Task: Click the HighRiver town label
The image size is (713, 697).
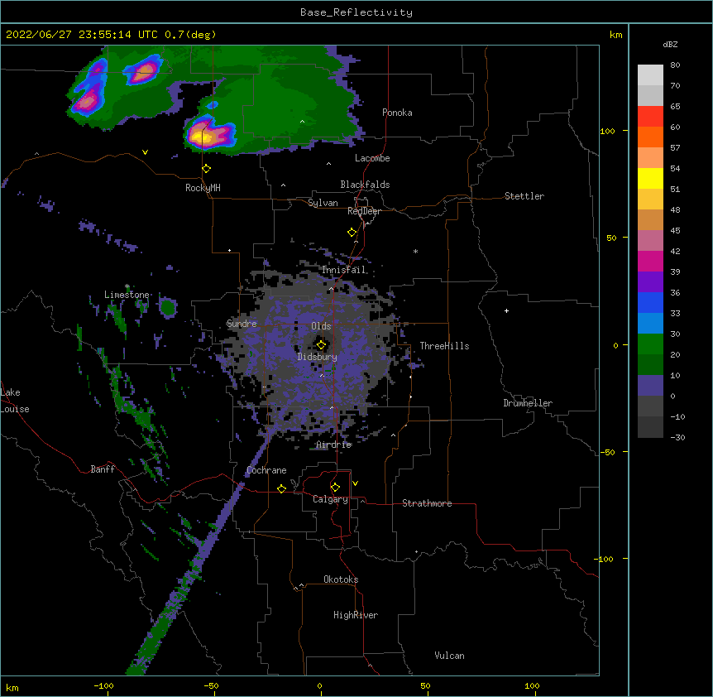Action: 356,615
